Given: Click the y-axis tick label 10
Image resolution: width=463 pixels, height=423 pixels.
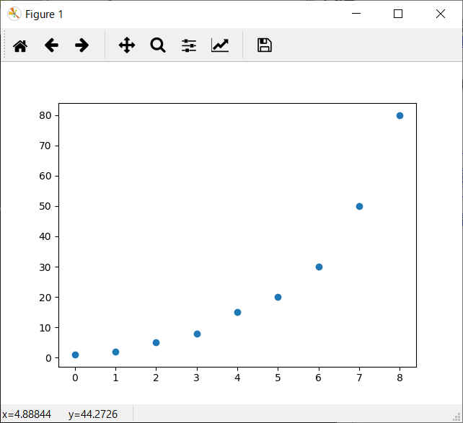Looking at the screenshot, I should (45, 328).
